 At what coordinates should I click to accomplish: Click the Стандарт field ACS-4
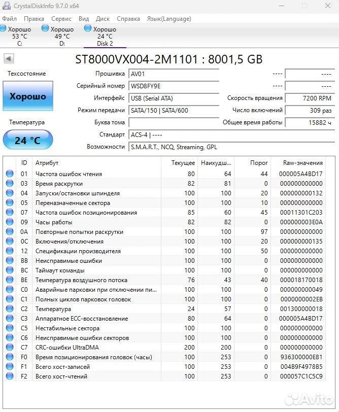point(231,135)
